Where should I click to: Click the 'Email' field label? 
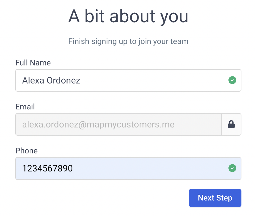(x=25, y=107)
